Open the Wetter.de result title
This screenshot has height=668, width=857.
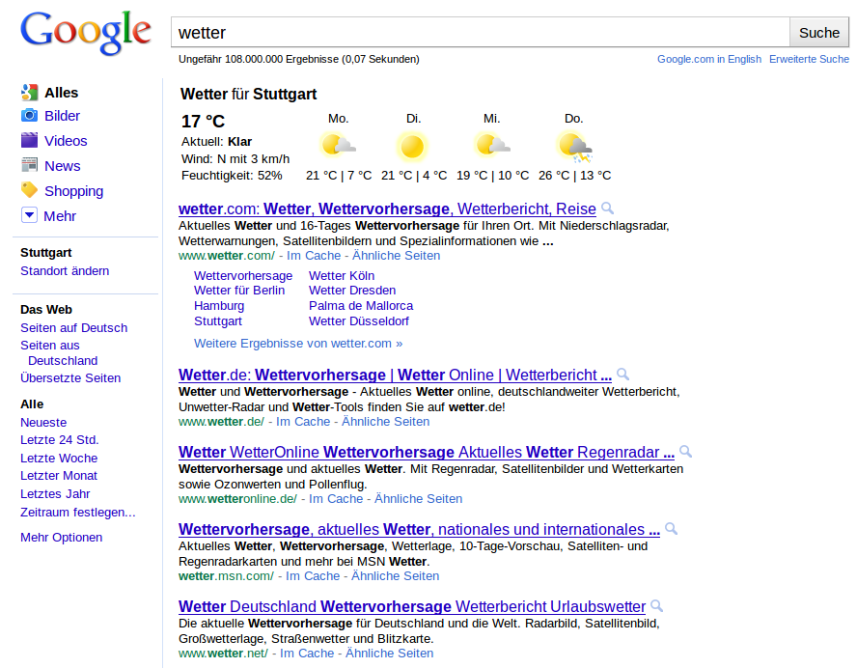pos(395,375)
